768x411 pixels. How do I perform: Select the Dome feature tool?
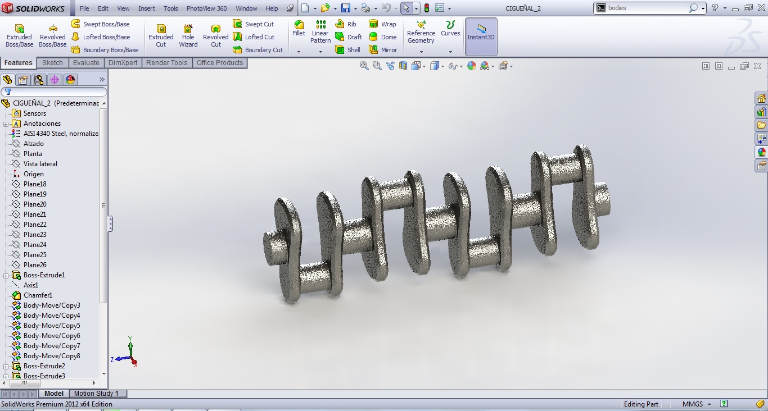coord(382,37)
